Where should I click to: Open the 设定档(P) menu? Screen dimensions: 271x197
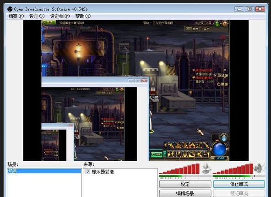(x=60, y=16)
